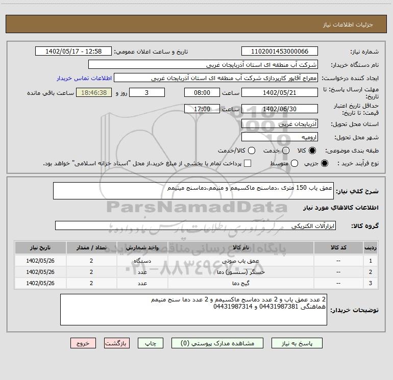Click the response deadline date 1402/05/21
This screenshot has width=393, height=380.
(280, 92)
